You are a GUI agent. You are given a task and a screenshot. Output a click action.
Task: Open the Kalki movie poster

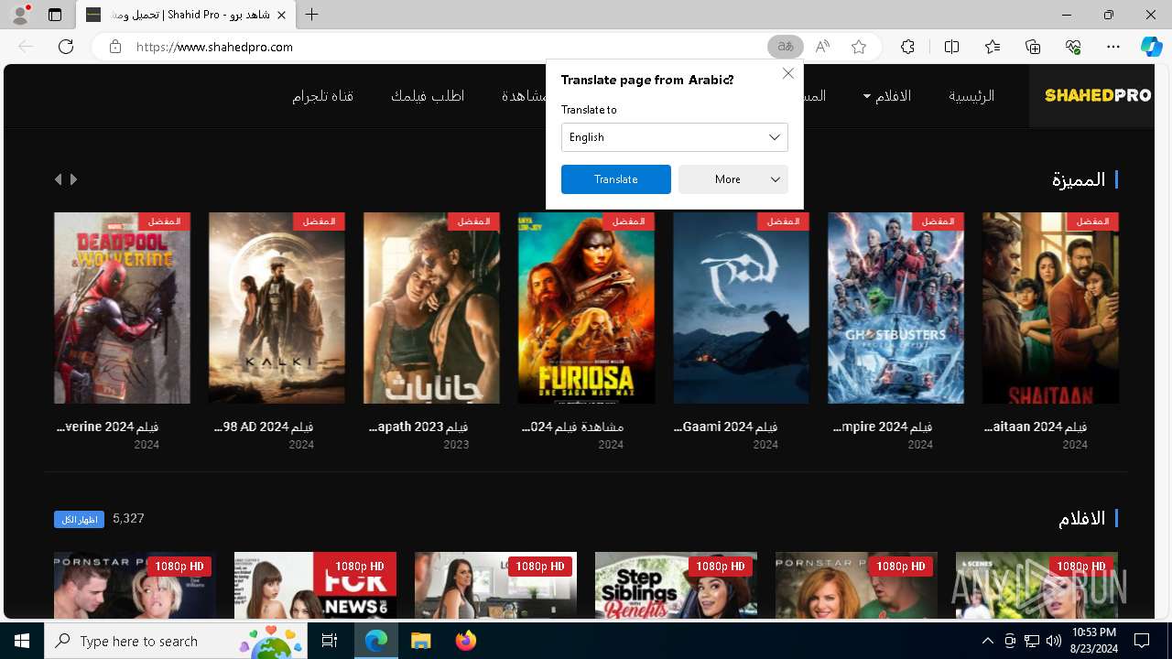277,308
